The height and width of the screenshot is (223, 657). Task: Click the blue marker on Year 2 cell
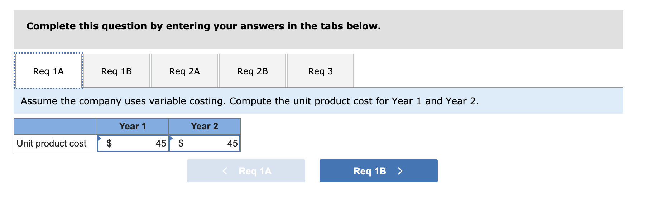tap(172, 138)
